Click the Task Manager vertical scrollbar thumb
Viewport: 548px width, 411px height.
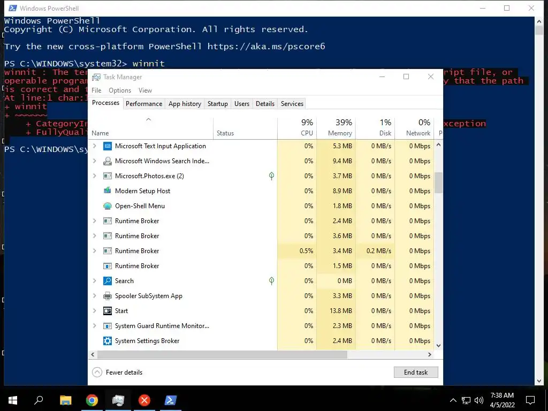pyautogui.click(x=439, y=182)
